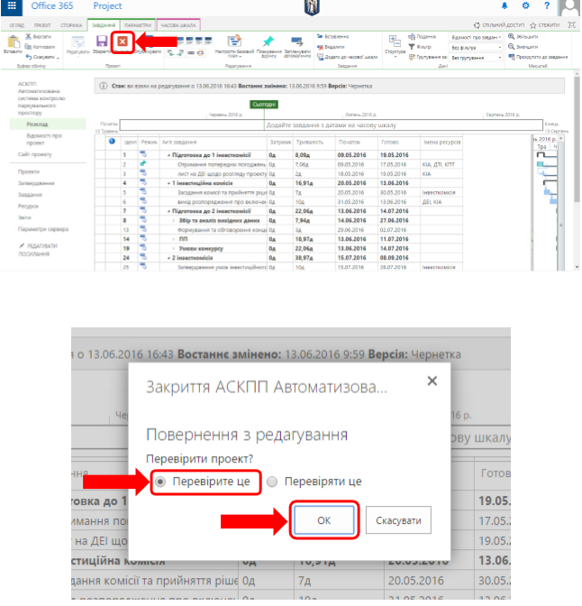Switch to the 'Часова шкала' ribbon tab
This screenshot has width=582, height=606.
click(x=177, y=25)
